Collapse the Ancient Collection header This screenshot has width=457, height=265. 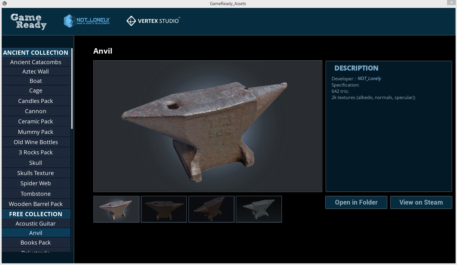[36, 52]
